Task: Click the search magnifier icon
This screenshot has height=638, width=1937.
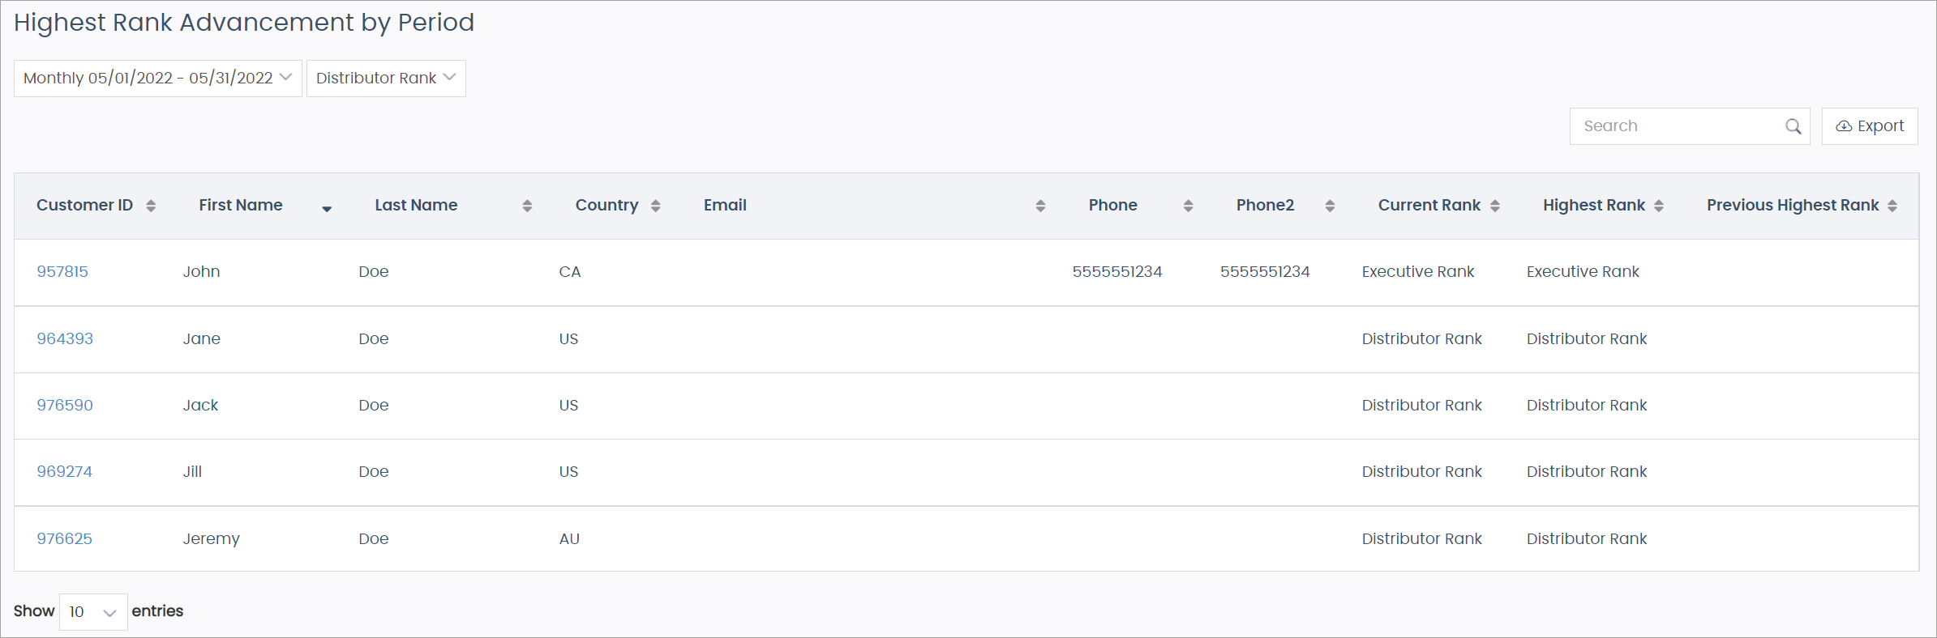Action: click(x=1793, y=126)
